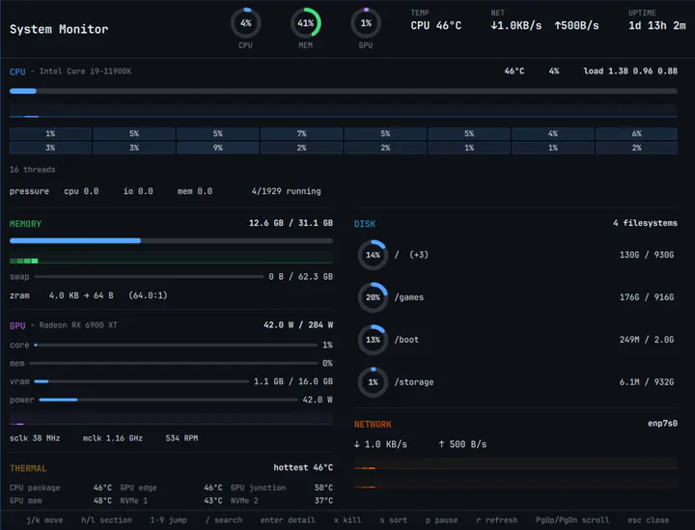Image resolution: width=695 pixels, height=530 pixels.
Task: Click the '1-9 jump' shortcut hint
Action: tap(168, 519)
